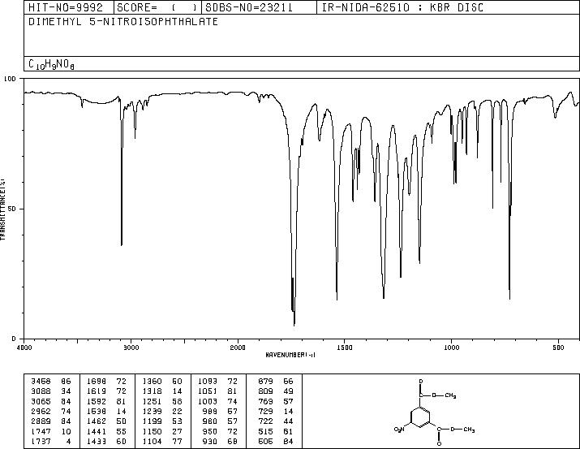Image resolution: width=580 pixels, height=449 pixels.
Task: Select peak table value 1360
Action: 153,381
